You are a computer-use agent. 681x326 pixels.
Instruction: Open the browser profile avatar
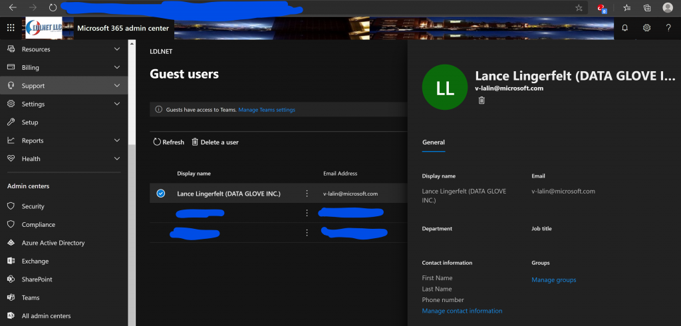click(x=668, y=7)
